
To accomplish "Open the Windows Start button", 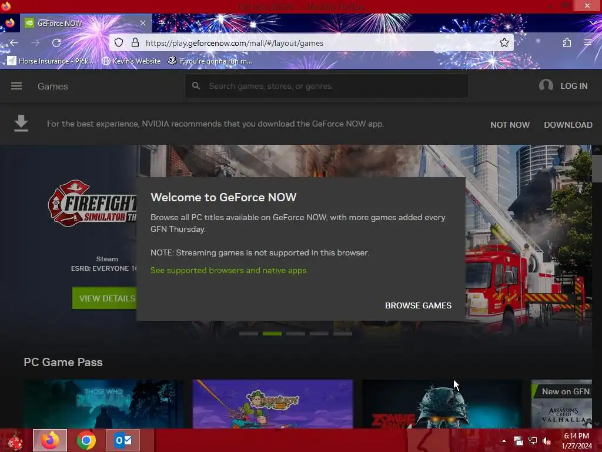I will click(15, 440).
